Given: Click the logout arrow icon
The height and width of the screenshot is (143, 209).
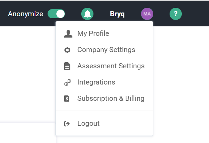Looking at the screenshot, I should click(67, 124).
